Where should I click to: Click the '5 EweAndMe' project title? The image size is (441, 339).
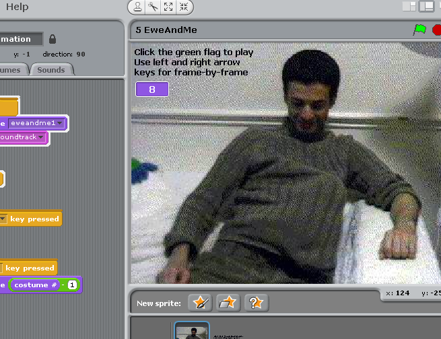tap(166, 30)
